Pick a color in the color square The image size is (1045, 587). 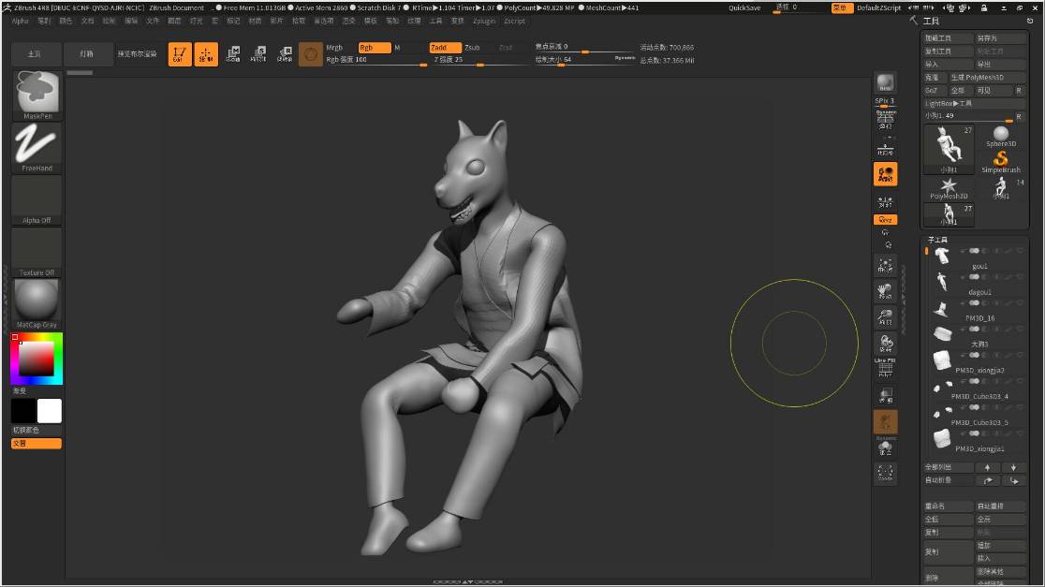36,360
